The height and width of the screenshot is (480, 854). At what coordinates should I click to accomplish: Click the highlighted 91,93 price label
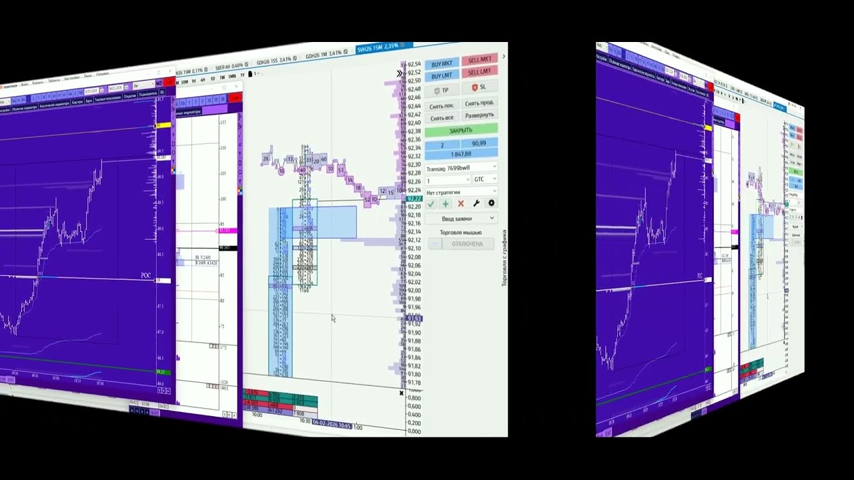[x=414, y=319]
